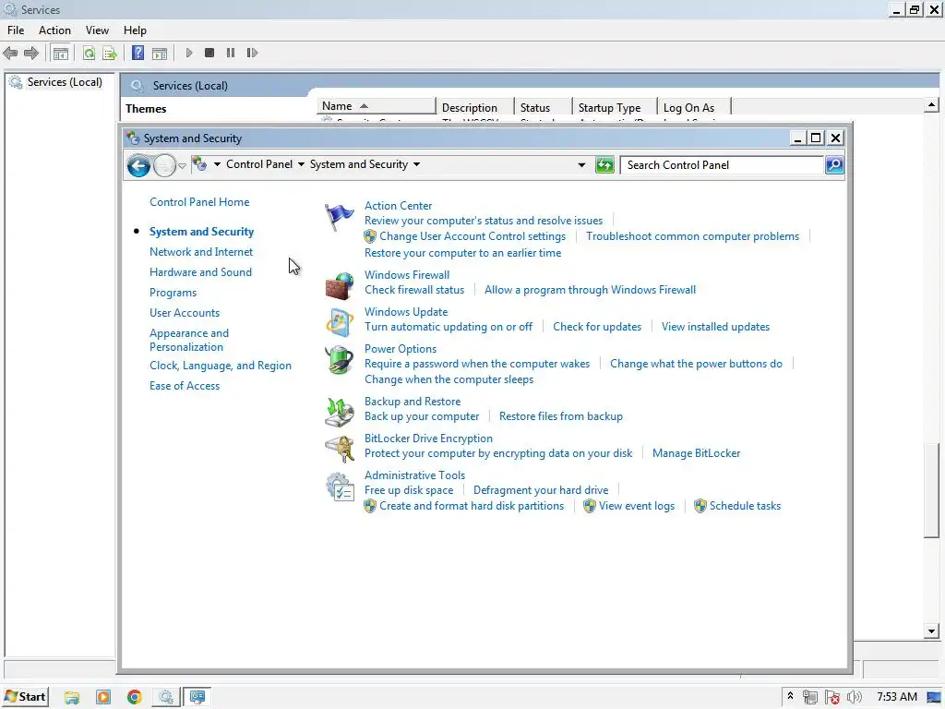The image size is (945, 709).
Task: Open Change User Account Control settings
Action: point(472,236)
